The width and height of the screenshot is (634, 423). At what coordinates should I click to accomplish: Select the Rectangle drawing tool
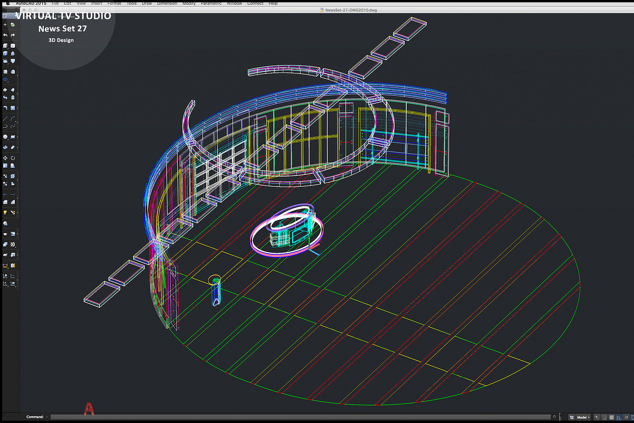(13, 137)
